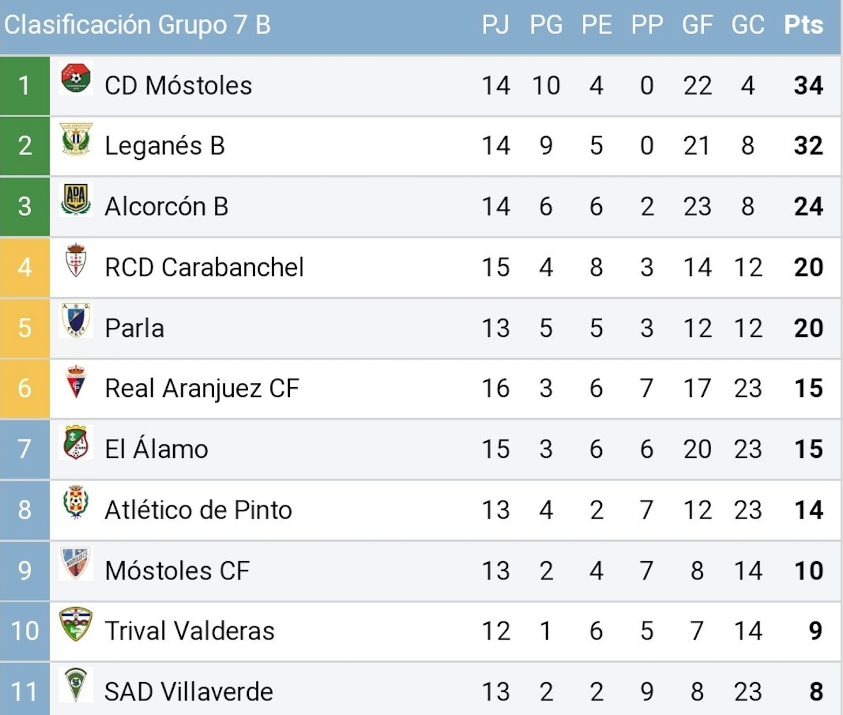Open the Leganés B team link
Viewport: 843px width, 715px height.
click(165, 146)
